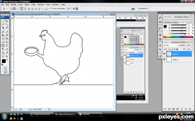
Task: Toggle Auto Add/Delete checkbox
Action: pyautogui.click(x=52, y=8)
